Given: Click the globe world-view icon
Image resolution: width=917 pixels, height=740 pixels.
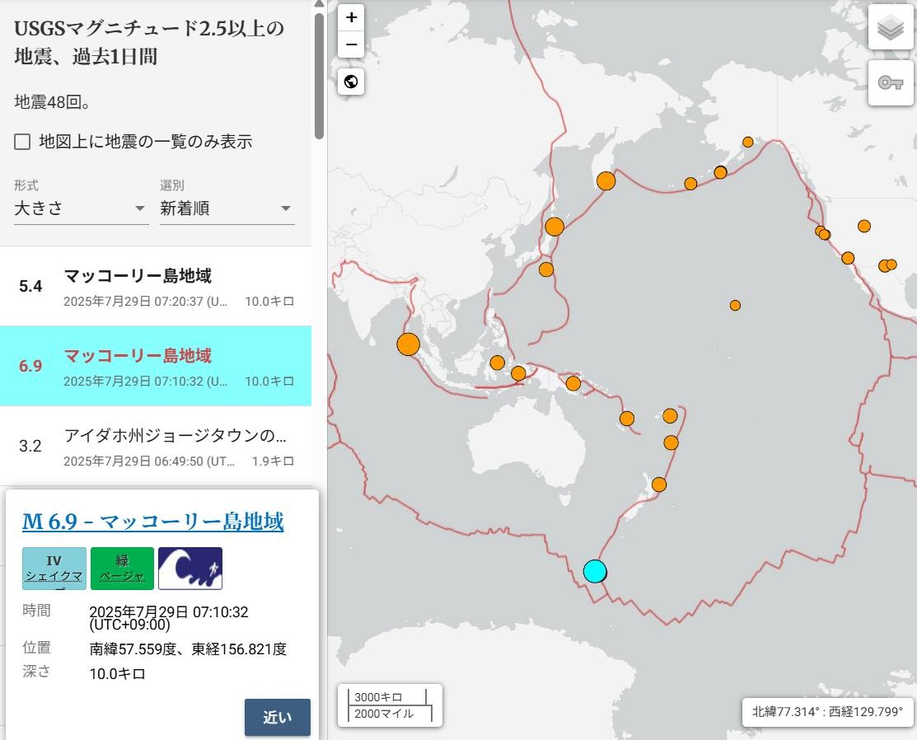Looking at the screenshot, I should 351,82.
